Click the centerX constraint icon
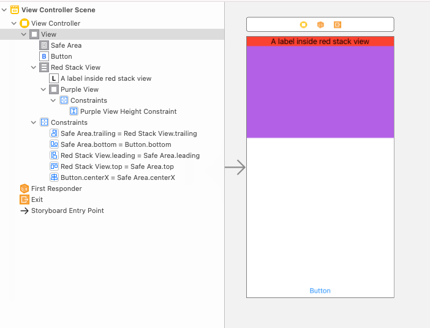The width and height of the screenshot is (430, 328). coord(54,177)
